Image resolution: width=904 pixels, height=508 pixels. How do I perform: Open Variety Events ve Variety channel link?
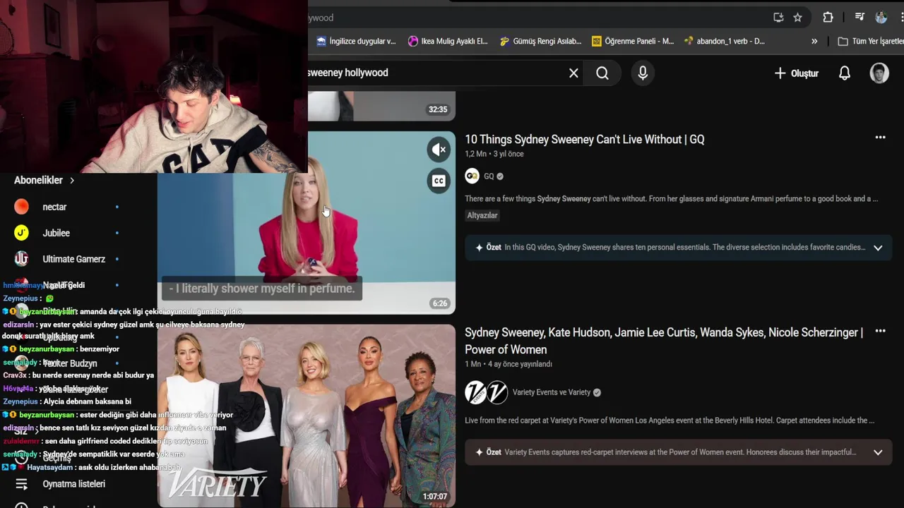tap(552, 392)
